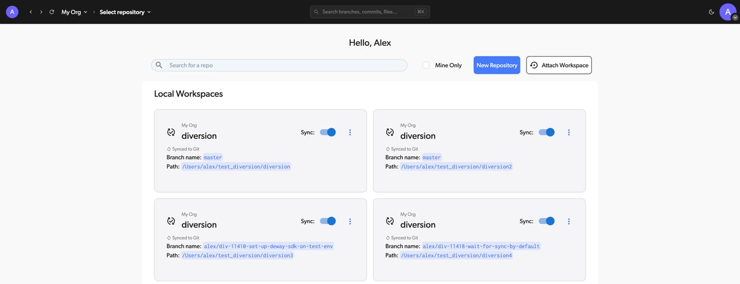Check the Mine Only checkbox

click(x=426, y=65)
